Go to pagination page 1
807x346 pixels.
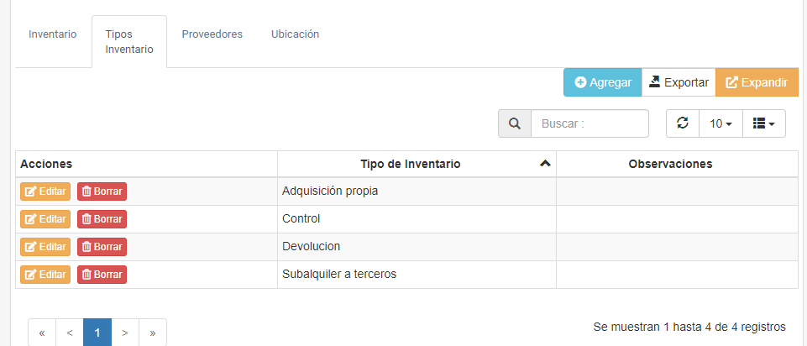pos(97,333)
